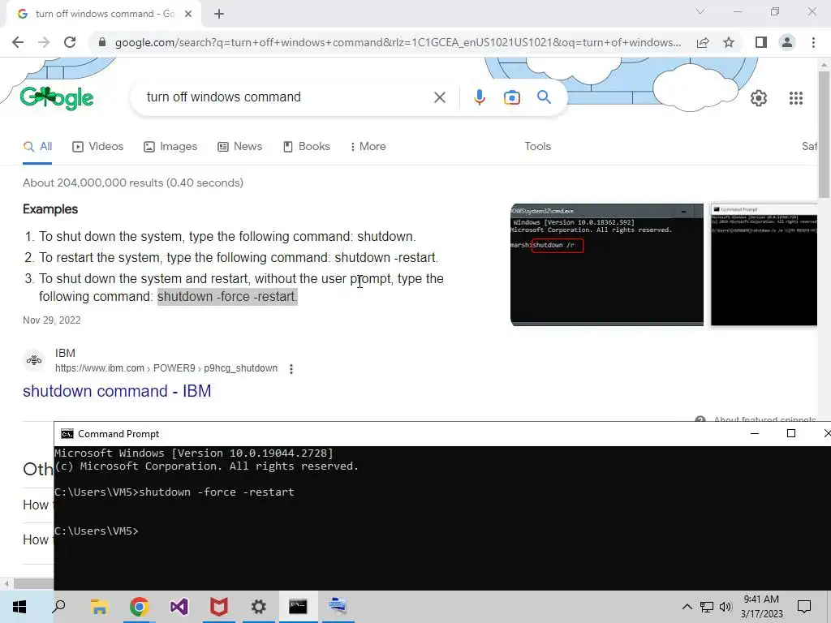
Task: Click the Google logo
Action: [x=57, y=98]
